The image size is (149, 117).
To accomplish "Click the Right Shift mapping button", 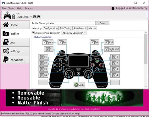I will tap(112, 49).
